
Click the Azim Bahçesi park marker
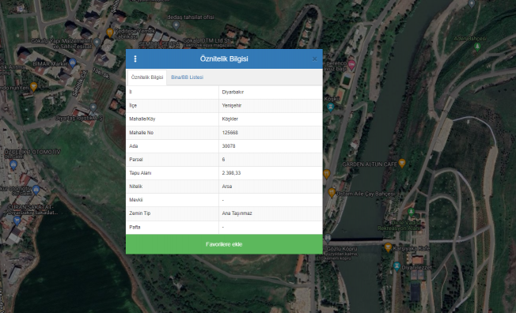[477, 47]
